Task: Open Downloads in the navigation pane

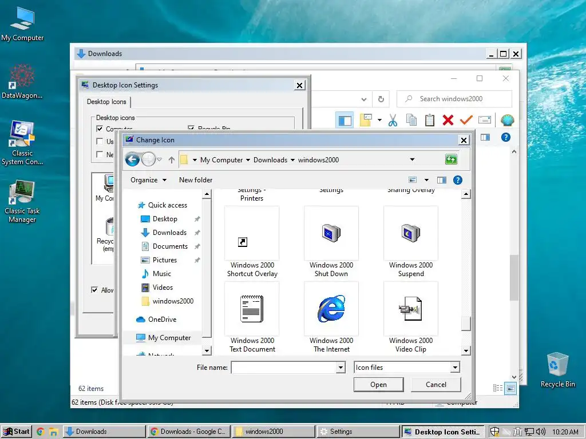Action: (169, 233)
